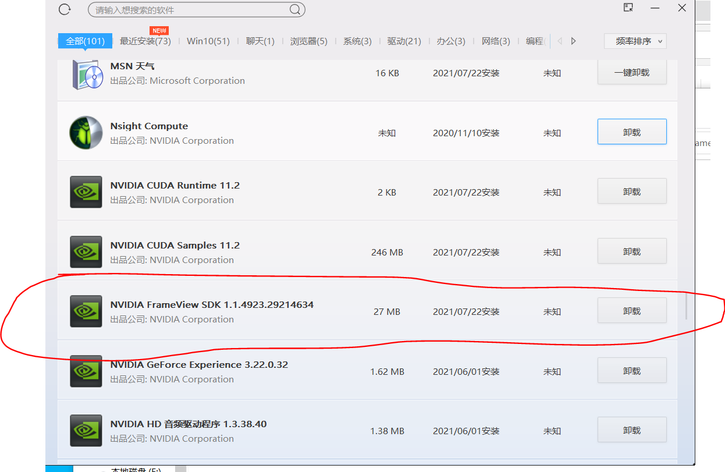The width and height of the screenshot is (725, 472).
Task: Open the Win10(51) category tab
Action: click(x=208, y=41)
